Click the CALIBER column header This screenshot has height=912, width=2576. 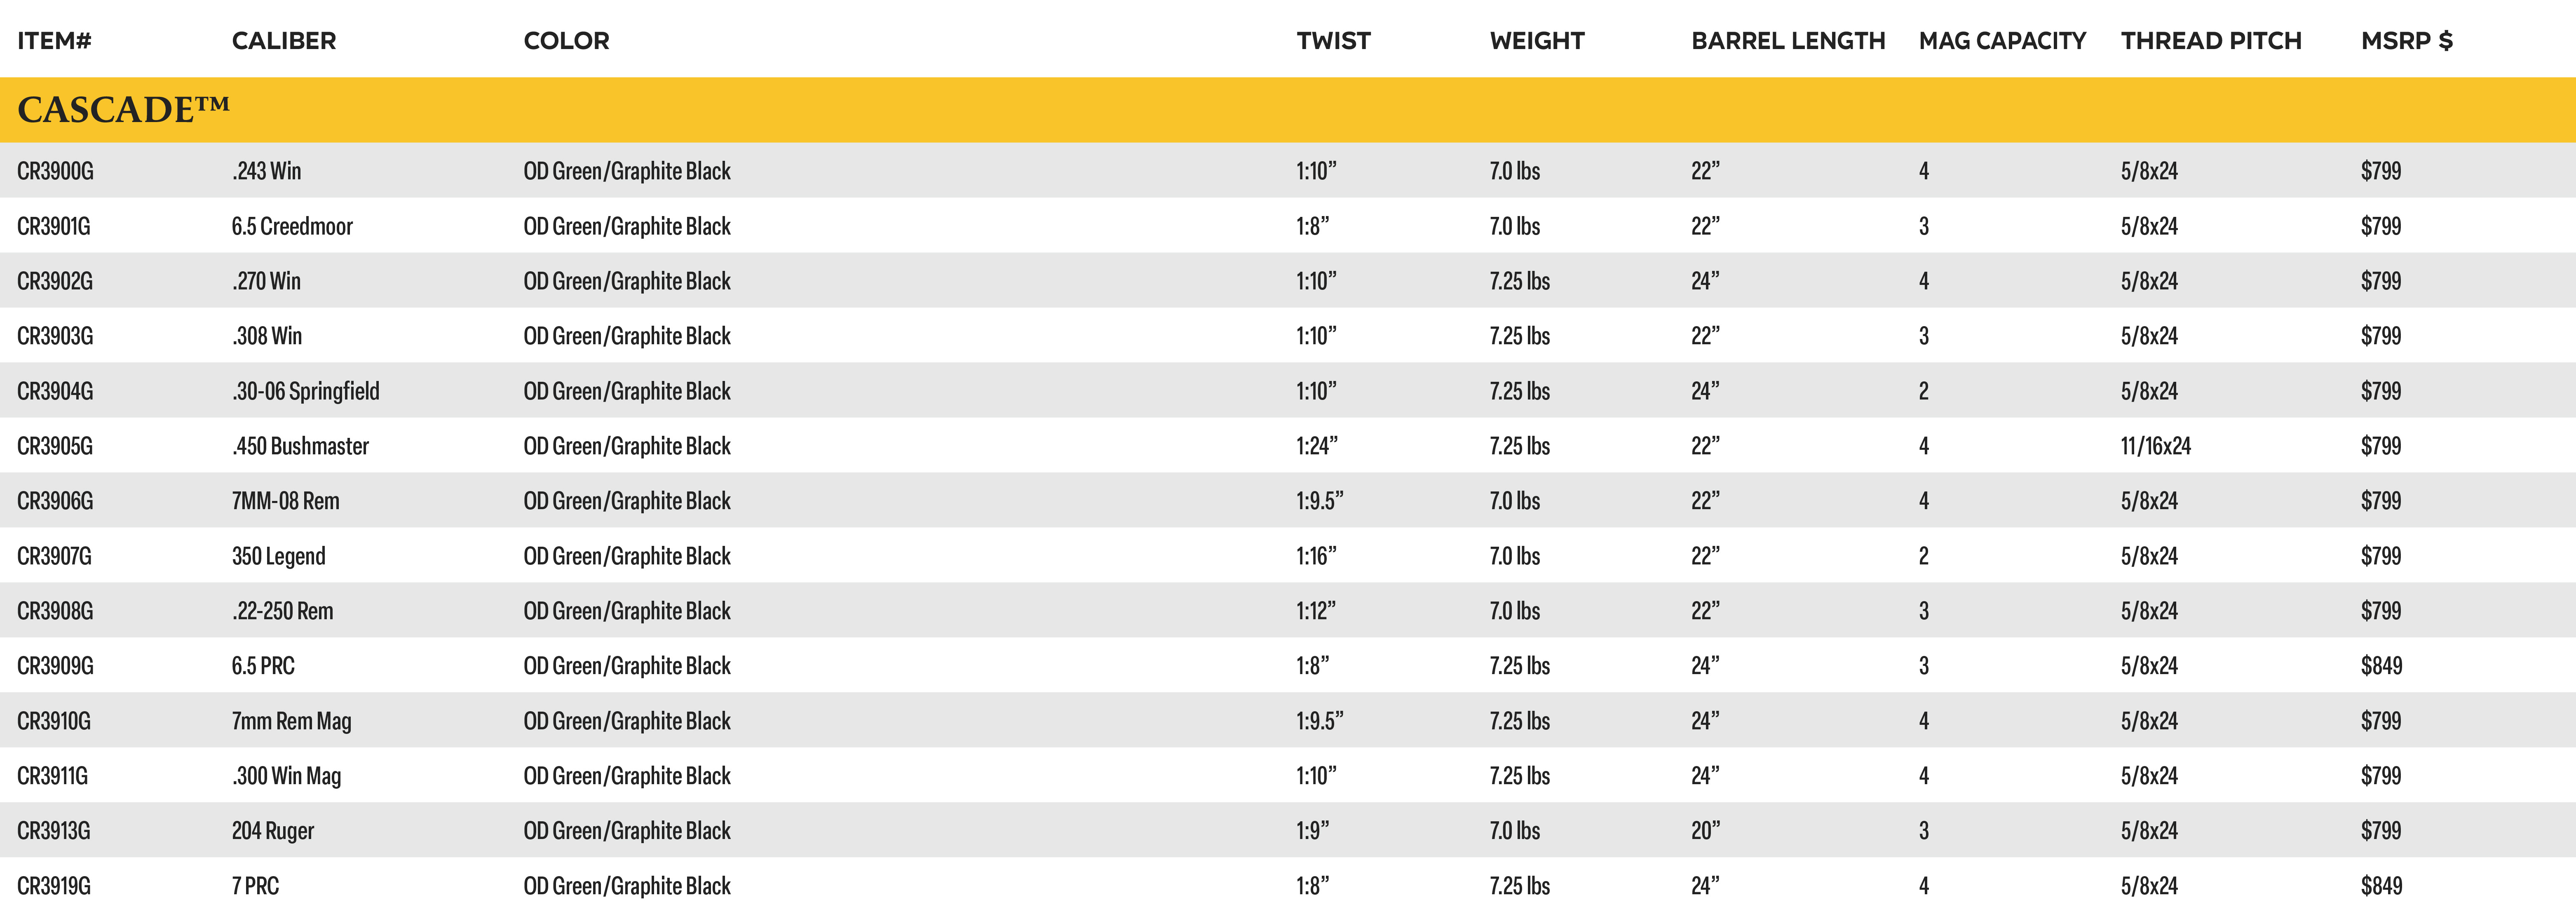[x=284, y=41]
